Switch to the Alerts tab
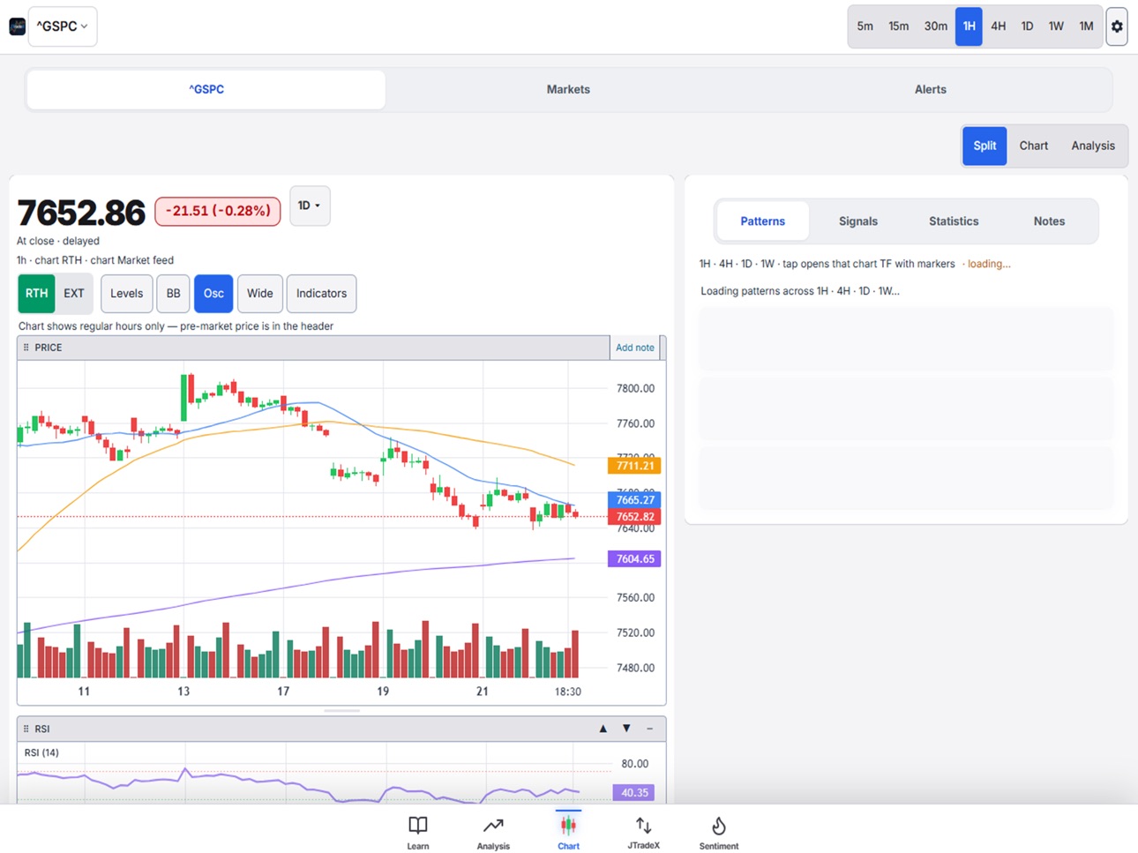1138x853 pixels. 931,89
